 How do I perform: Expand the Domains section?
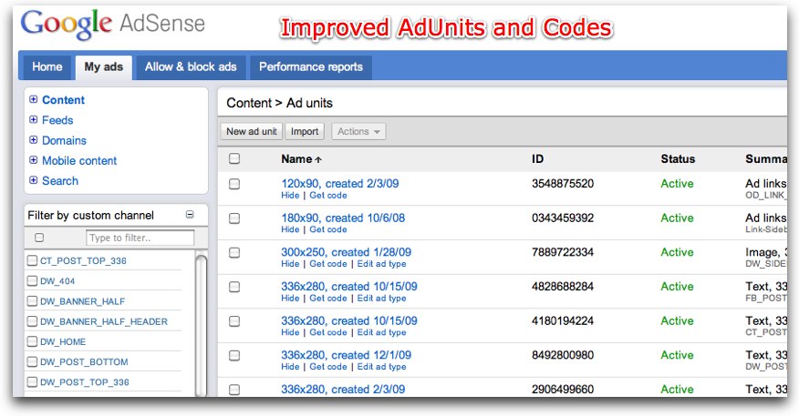(x=34, y=140)
